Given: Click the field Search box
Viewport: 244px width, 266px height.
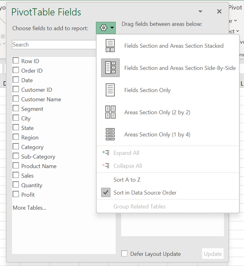Looking at the screenshot, I should pyautogui.click(x=53, y=45).
